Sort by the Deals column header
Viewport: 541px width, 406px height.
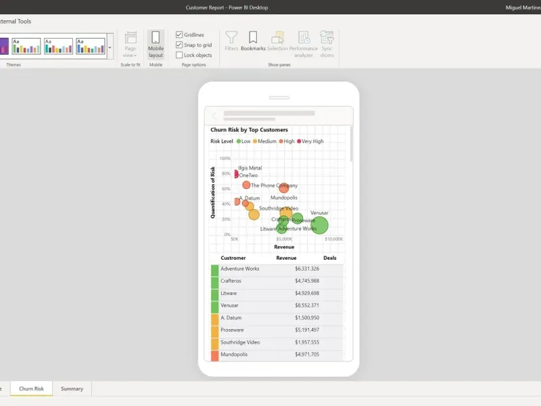(329, 258)
